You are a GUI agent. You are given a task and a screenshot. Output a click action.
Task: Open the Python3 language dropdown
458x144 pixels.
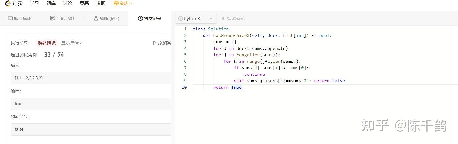coord(196,18)
